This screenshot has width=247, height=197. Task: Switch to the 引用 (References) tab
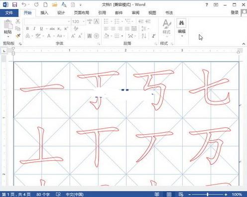102,13
